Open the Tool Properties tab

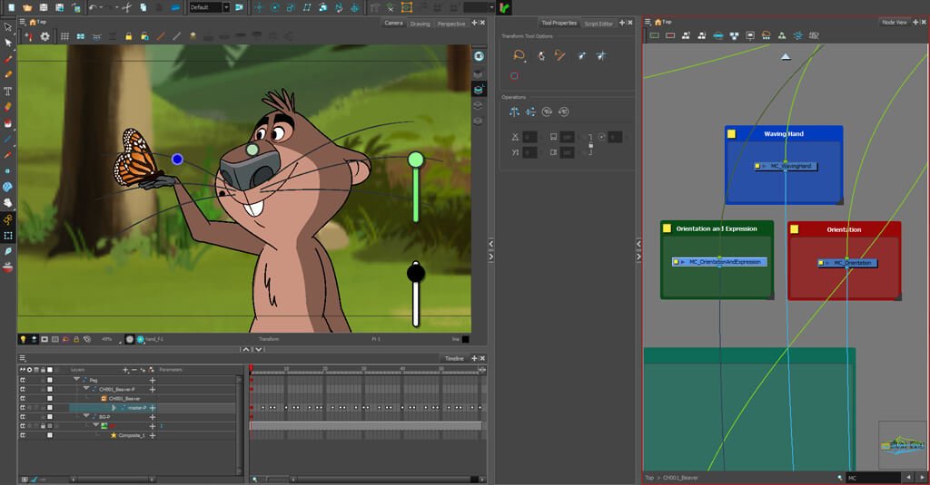559,23
